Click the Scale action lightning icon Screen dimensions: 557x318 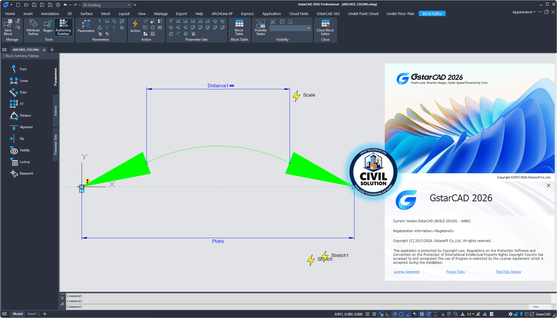(x=296, y=96)
